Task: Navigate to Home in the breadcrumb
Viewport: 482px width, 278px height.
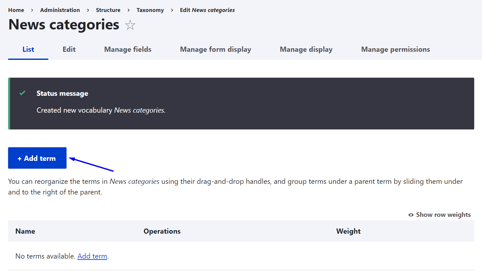Action: point(16,10)
